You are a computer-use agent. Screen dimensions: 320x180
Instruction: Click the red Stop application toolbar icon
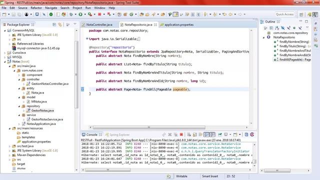tap(99, 14)
